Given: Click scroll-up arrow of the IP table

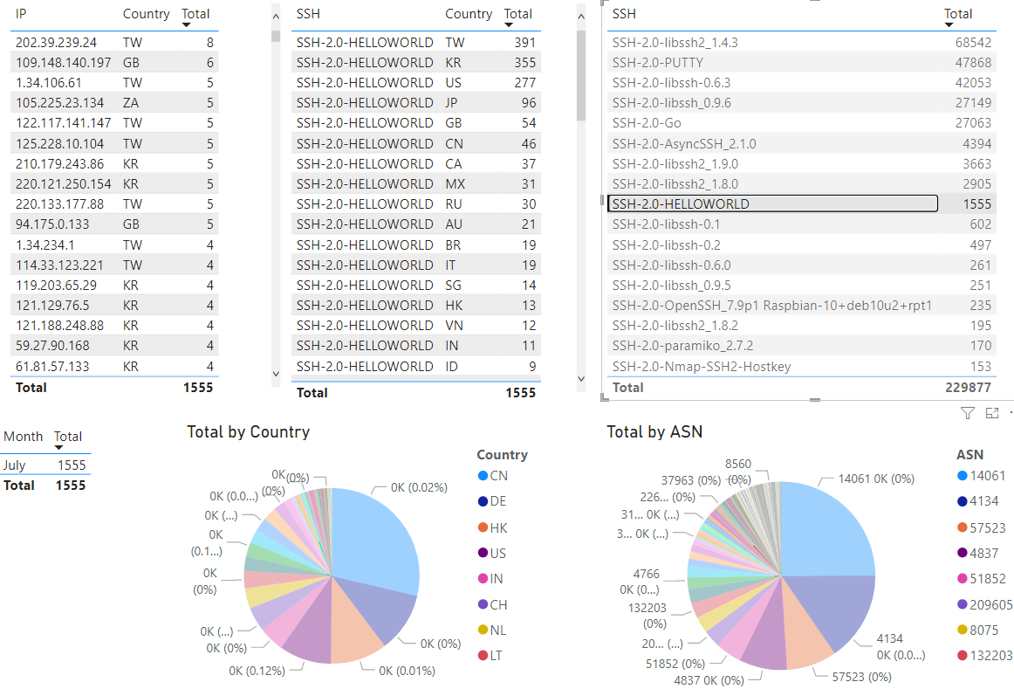Looking at the screenshot, I should pos(276,17).
